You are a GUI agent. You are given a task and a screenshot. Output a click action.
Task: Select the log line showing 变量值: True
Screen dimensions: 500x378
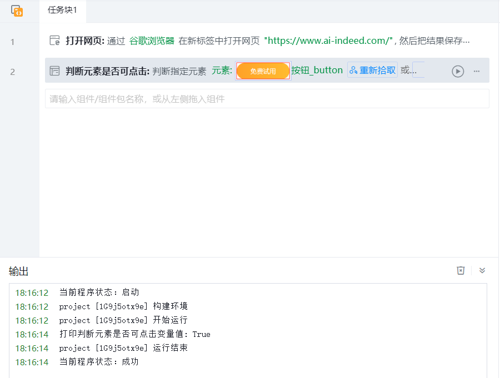click(x=134, y=334)
